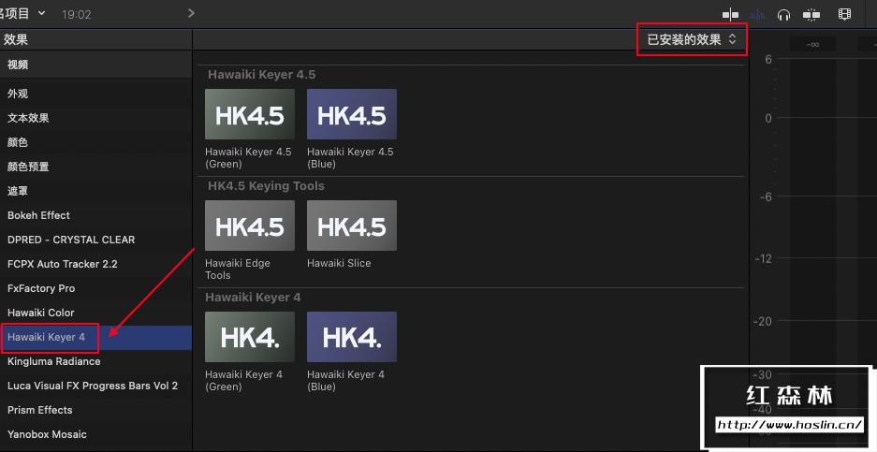Viewport: 877px width, 452px height.
Task: Select Hawaiki Edge Tools thumbnail
Action: pos(250,226)
